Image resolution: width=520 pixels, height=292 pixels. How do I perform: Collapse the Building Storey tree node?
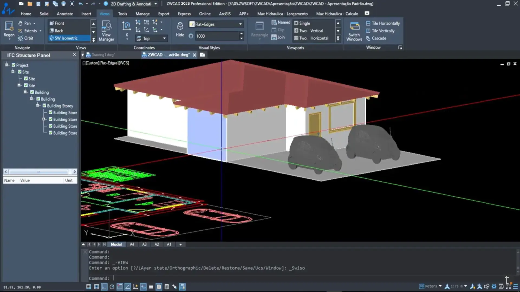pyautogui.click(x=38, y=105)
